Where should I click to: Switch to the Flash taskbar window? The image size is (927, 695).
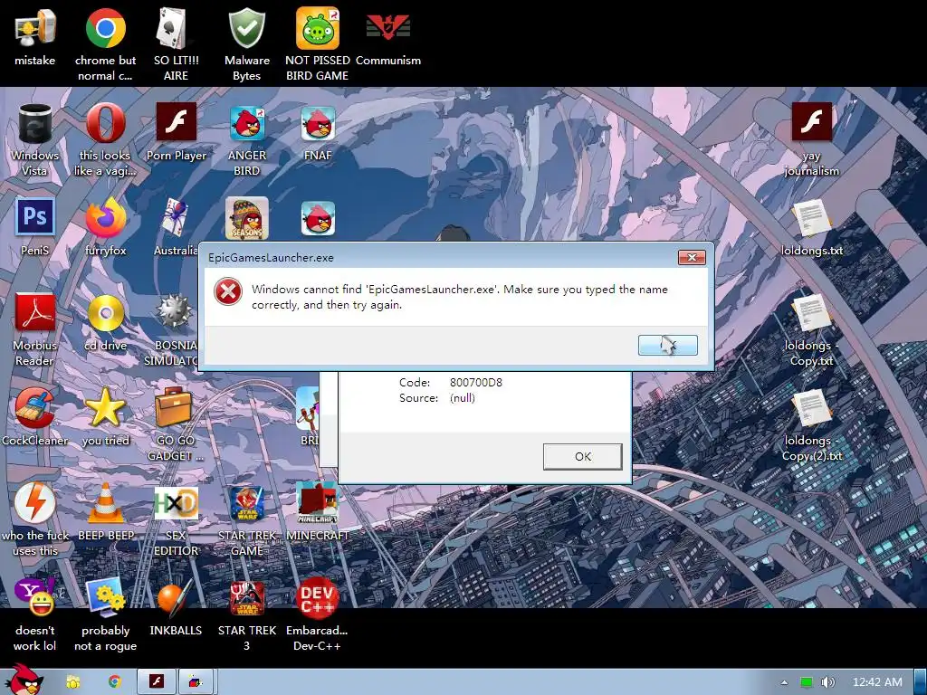[157, 681]
